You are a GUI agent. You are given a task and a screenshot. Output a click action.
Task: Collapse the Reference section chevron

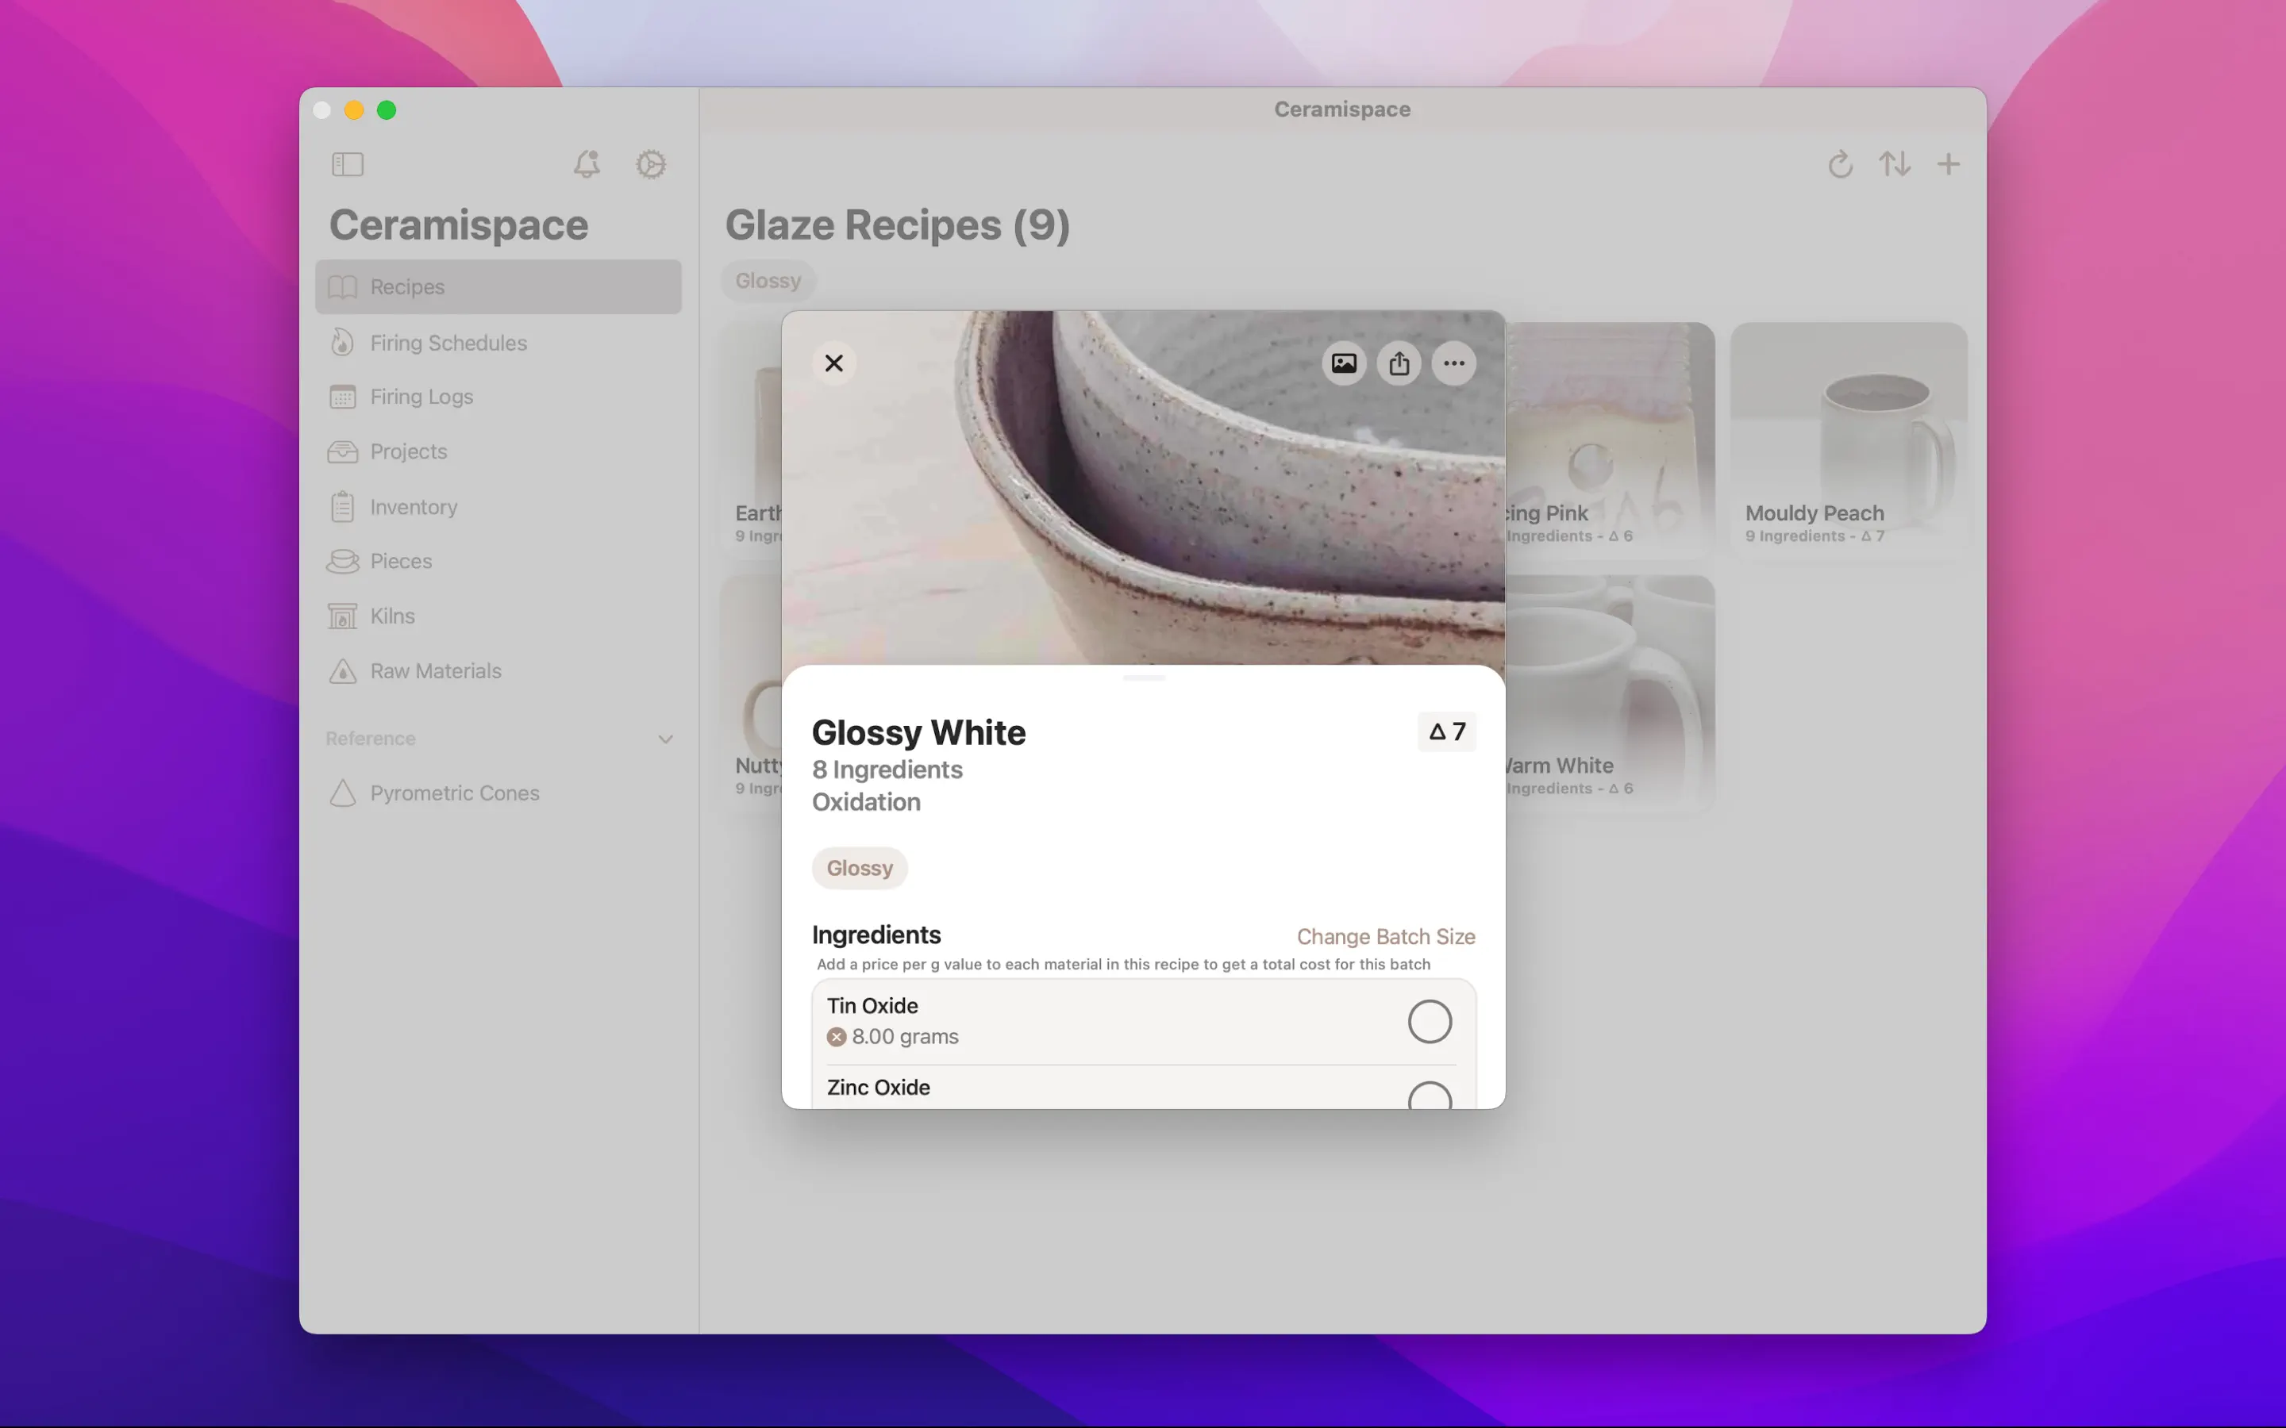[x=665, y=739]
